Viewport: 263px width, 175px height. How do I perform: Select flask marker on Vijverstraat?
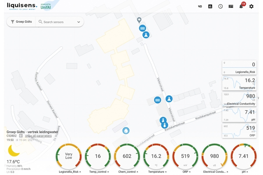(x=169, y=99)
